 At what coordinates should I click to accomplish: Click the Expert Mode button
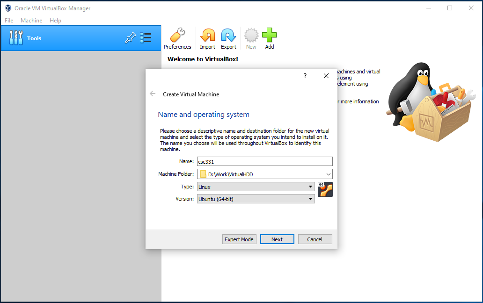(239, 239)
